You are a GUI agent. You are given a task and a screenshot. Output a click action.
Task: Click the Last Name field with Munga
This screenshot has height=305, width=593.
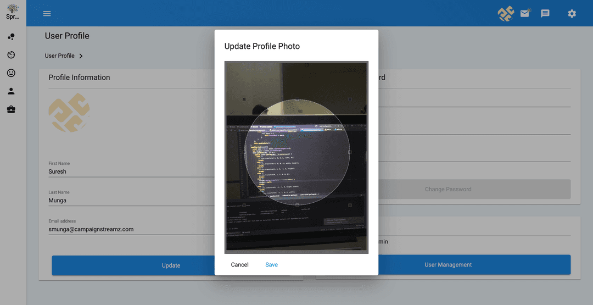click(132, 200)
